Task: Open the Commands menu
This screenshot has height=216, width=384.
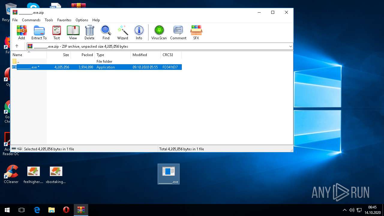Action: pyautogui.click(x=31, y=20)
